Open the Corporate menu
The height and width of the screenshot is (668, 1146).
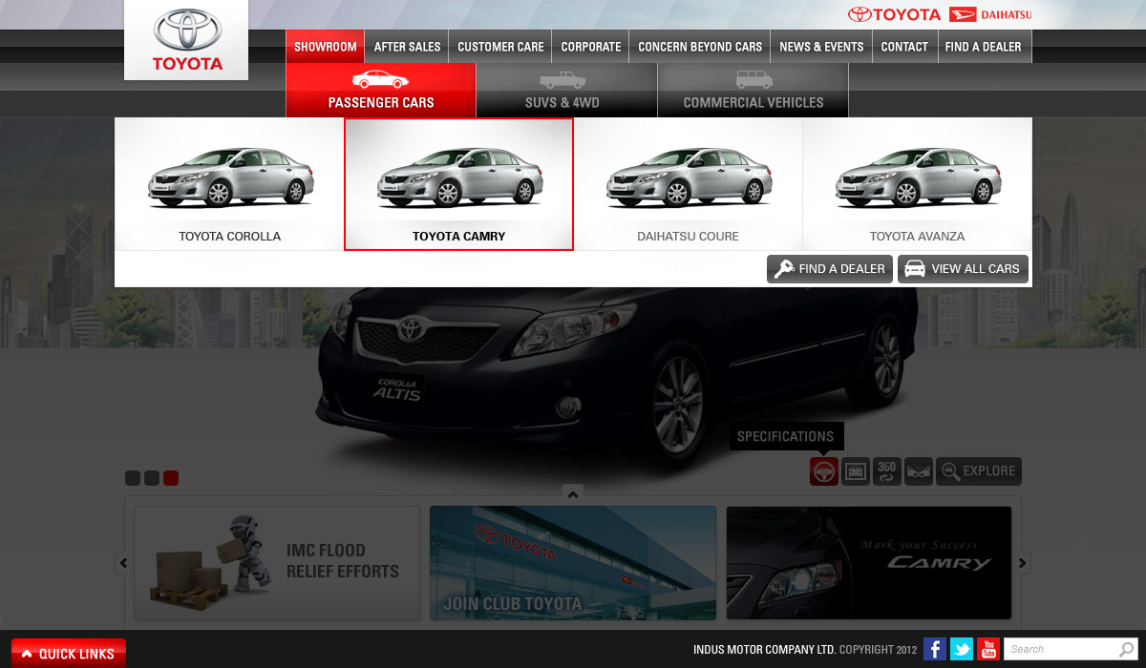[x=591, y=46]
